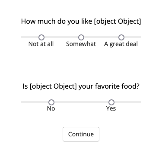Image resolution: width=159 pixels, height=157 pixels.
Task: Click the "Not at all" text label
Action: [x=41, y=44]
